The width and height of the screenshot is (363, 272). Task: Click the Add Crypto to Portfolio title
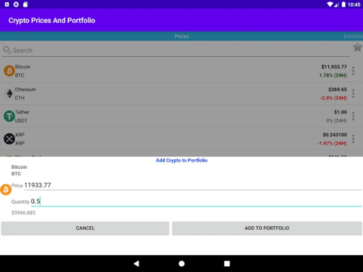point(181,160)
